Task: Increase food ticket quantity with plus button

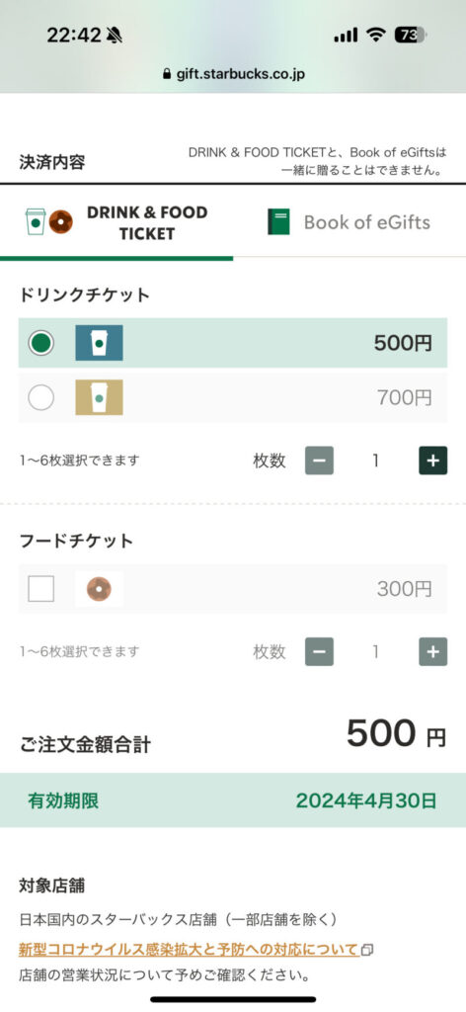Action: point(432,652)
